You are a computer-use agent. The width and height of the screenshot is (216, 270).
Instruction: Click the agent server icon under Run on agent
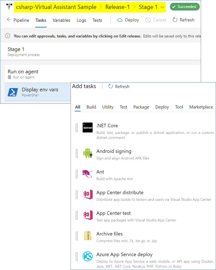point(9,77)
